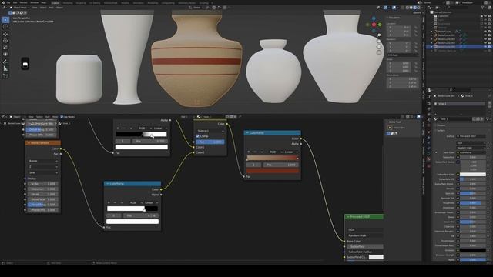Image resolution: width=493 pixels, height=277 pixels.
Task: Click the green Y axis gizmo ball
Action: tap(380, 25)
